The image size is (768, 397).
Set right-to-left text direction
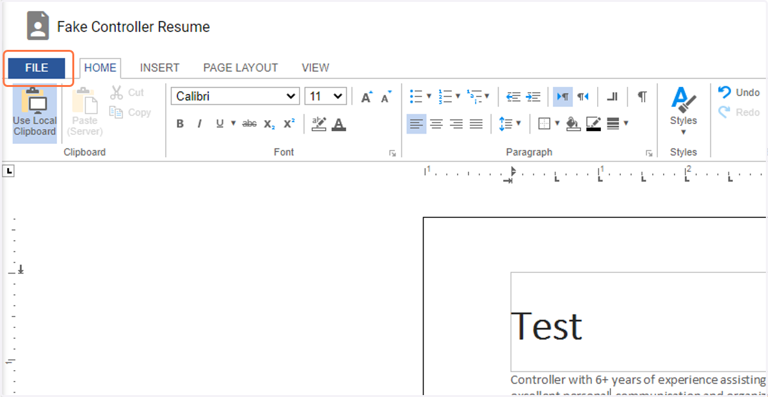[x=582, y=97]
